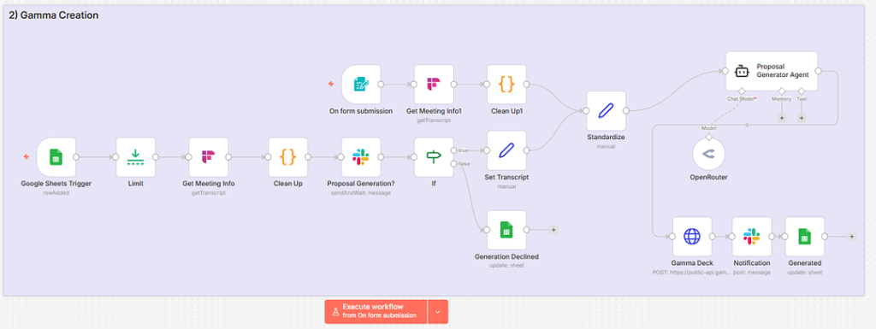Add a Tool sub-node with plus
This screenshot has height=329, width=876.
(x=801, y=118)
